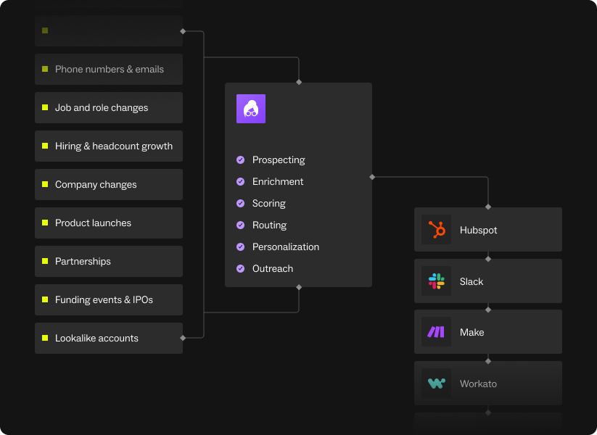This screenshot has height=435, width=597.
Task: Click the Hubspot logo icon
Action: coord(436,229)
